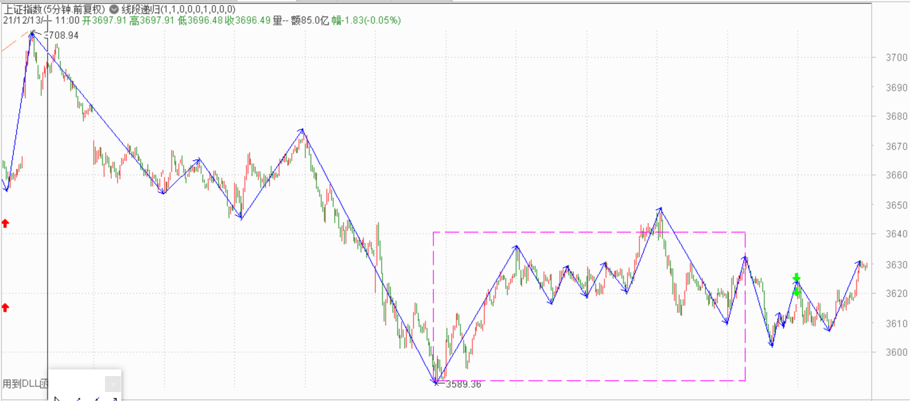The image size is (910, 401).
Task: Choose the blue line tool left of the arrow tool
Action: pyautogui.click(x=96, y=398)
